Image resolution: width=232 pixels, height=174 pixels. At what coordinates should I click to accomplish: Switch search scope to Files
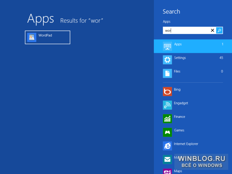(x=177, y=71)
